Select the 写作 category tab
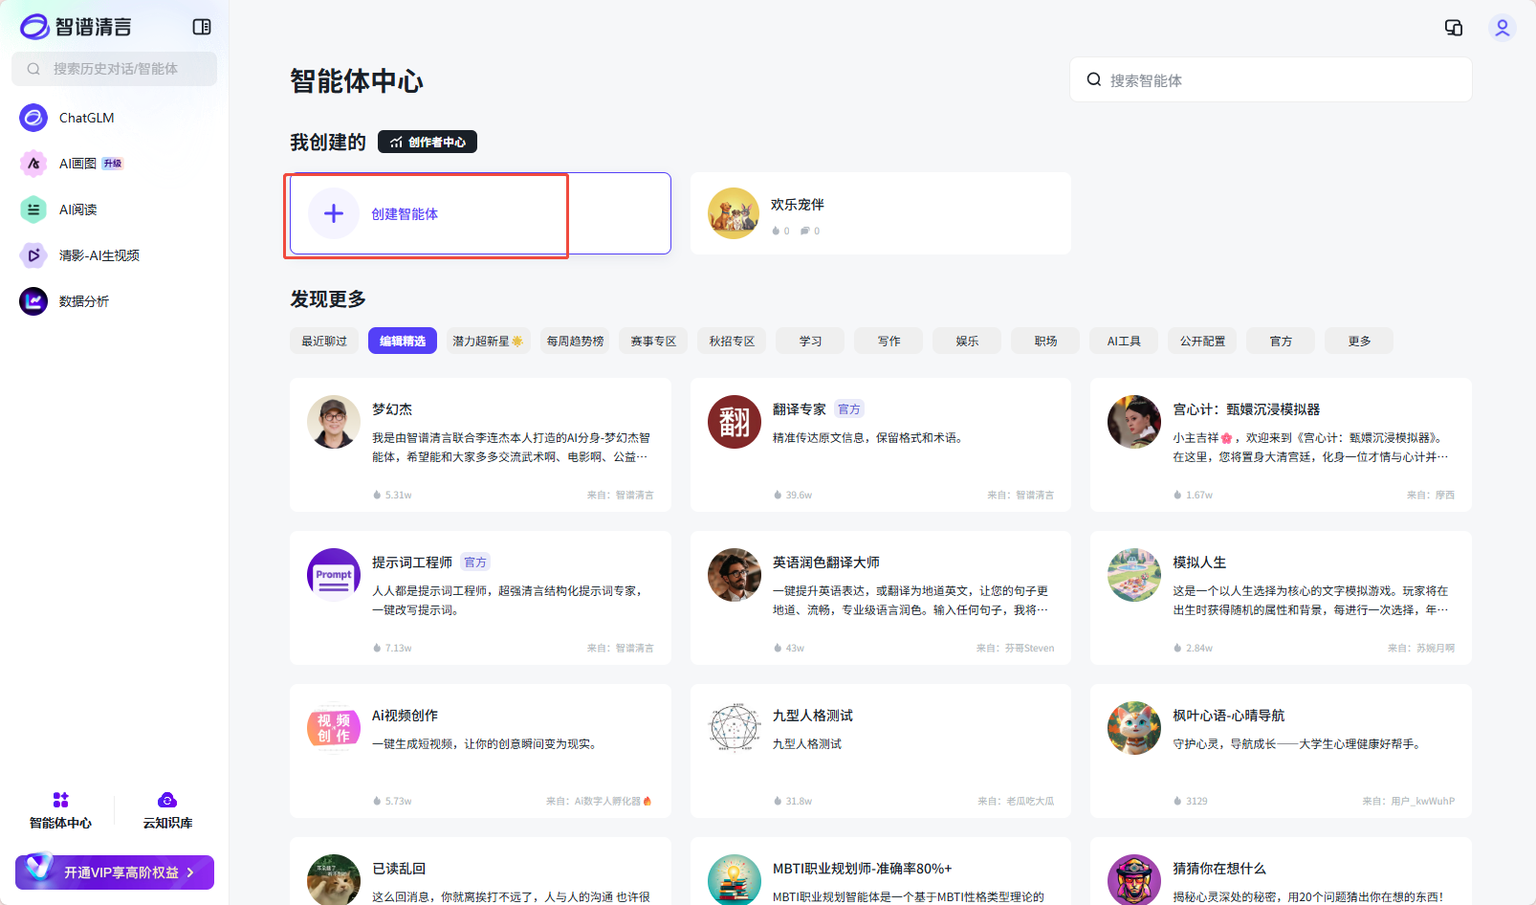The height and width of the screenshot is (905, 1536). click(889, 341)
